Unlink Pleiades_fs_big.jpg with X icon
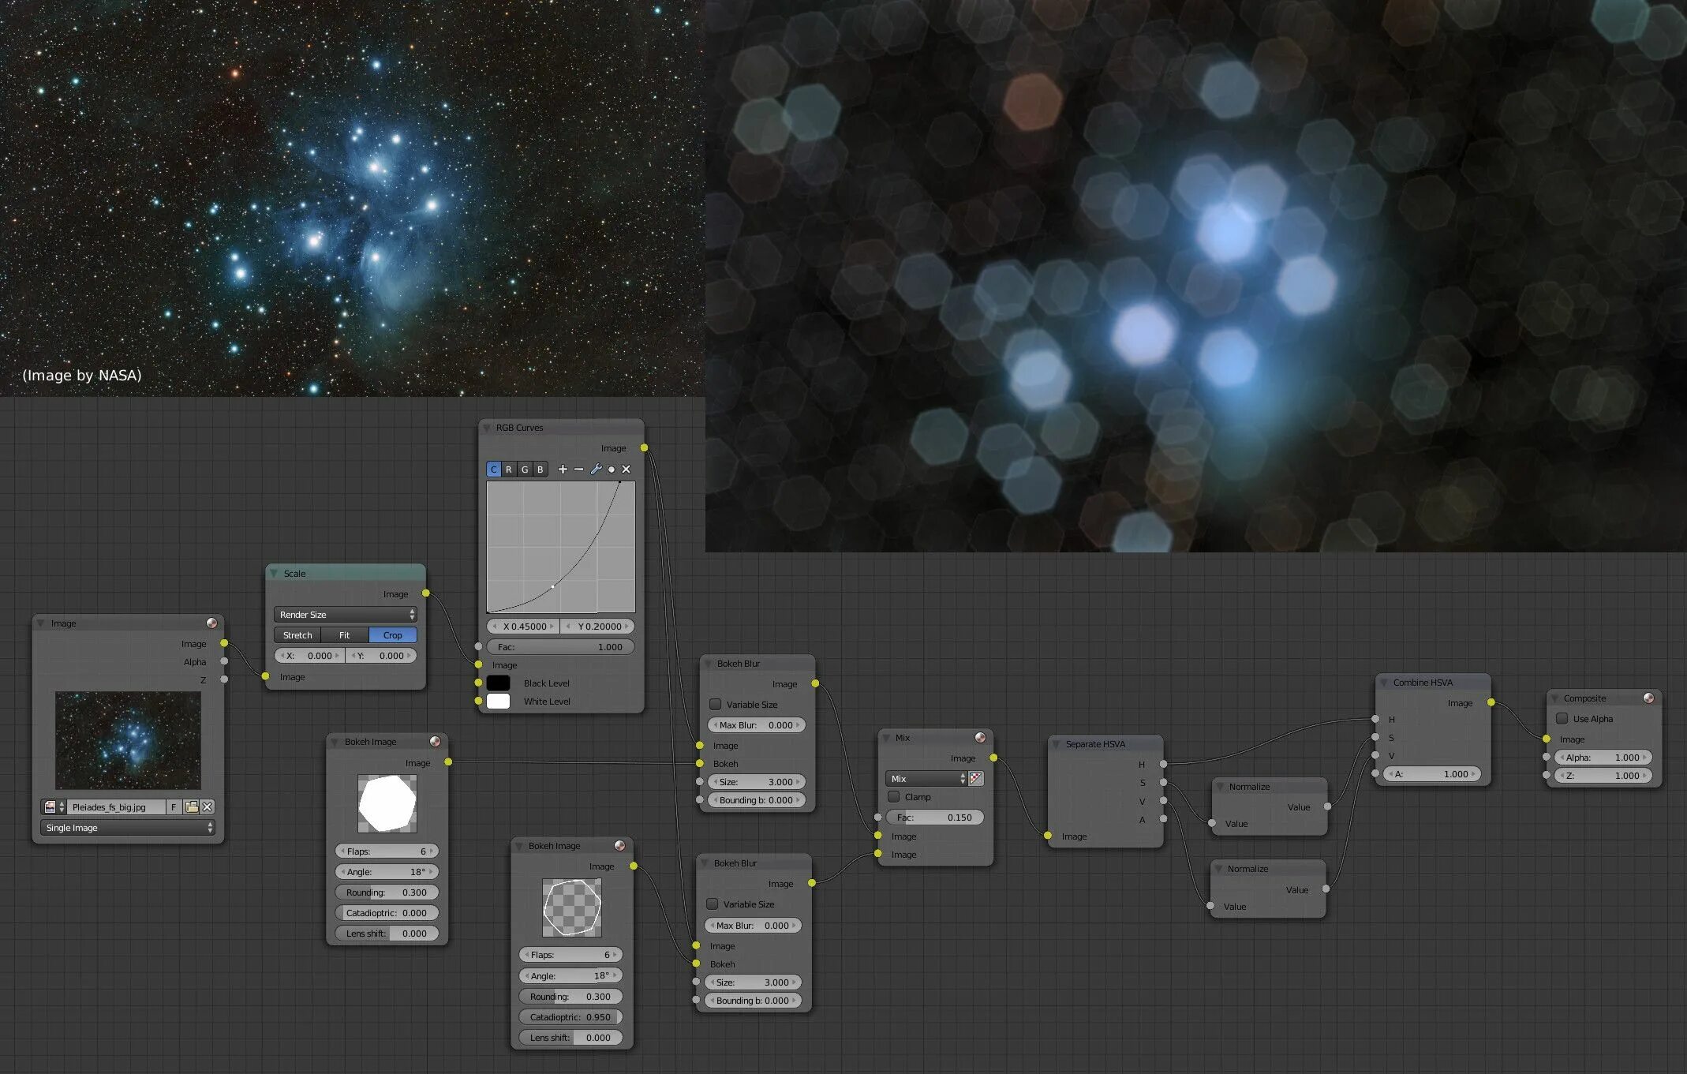The width and height of the screenshot is (1687, 1074). pos(208,806)
